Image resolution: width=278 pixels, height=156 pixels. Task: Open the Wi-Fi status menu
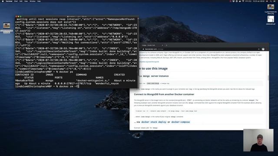(x=243, y=1)
